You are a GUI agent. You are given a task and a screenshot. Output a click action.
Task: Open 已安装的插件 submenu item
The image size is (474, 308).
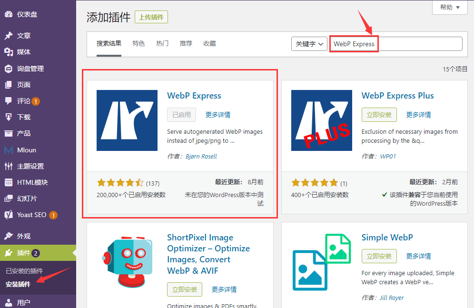[24, 271]
